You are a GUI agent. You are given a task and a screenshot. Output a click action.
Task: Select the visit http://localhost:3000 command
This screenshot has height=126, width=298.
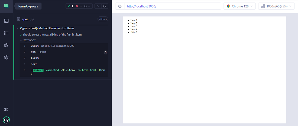[x=64, y=46]
